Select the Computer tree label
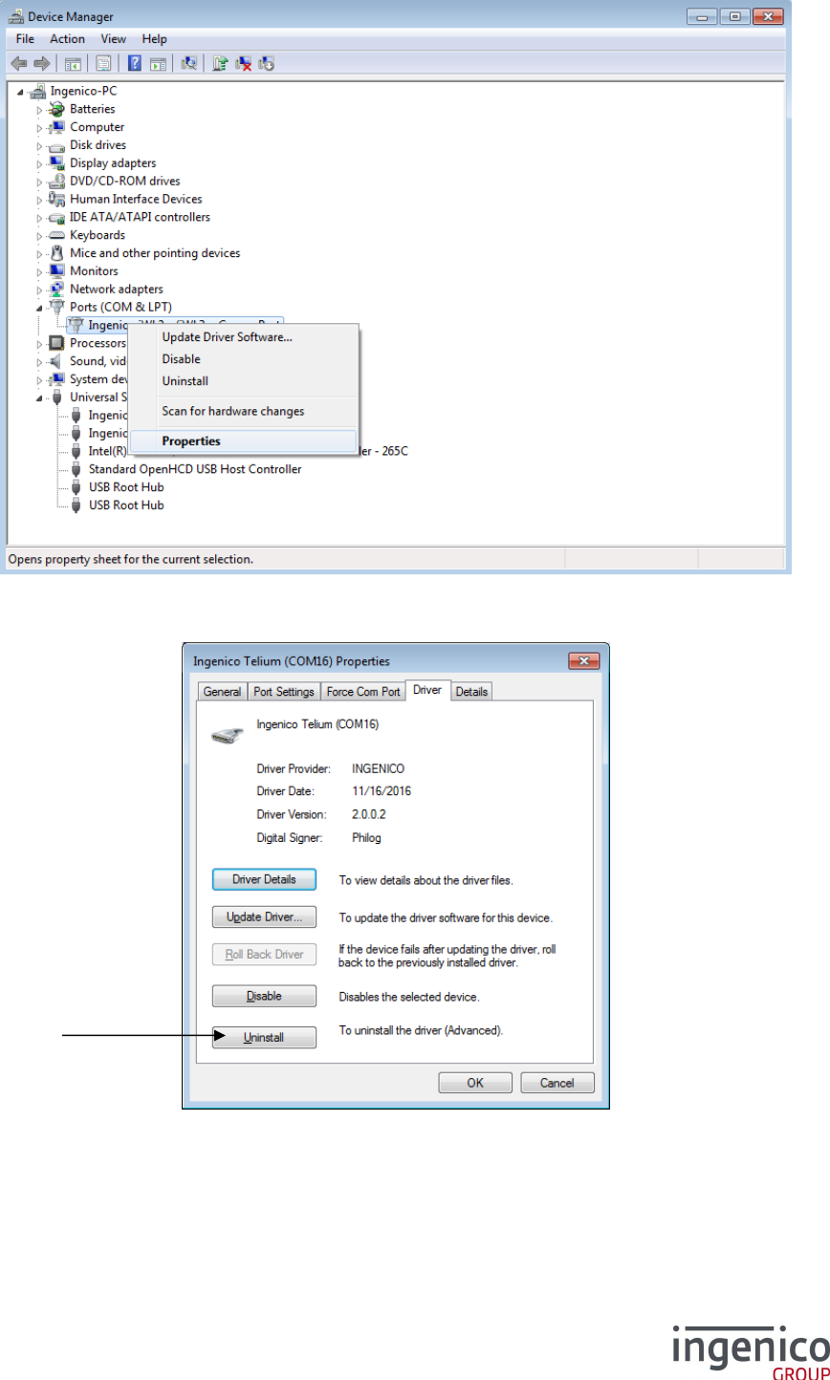This screenshot has width=830, height=1380. 97,127
